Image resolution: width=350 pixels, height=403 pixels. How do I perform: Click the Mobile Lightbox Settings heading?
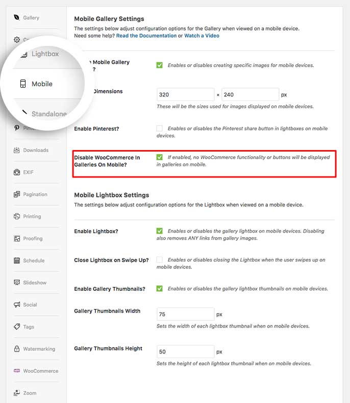point(112,195)
